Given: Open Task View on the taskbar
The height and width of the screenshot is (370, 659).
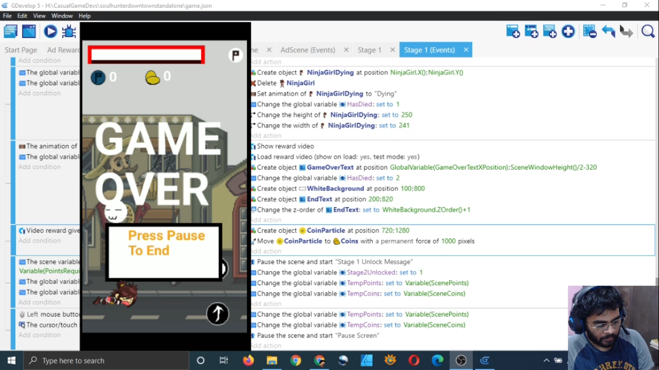Looking at the screenshot, I should (x=224, y=360).
